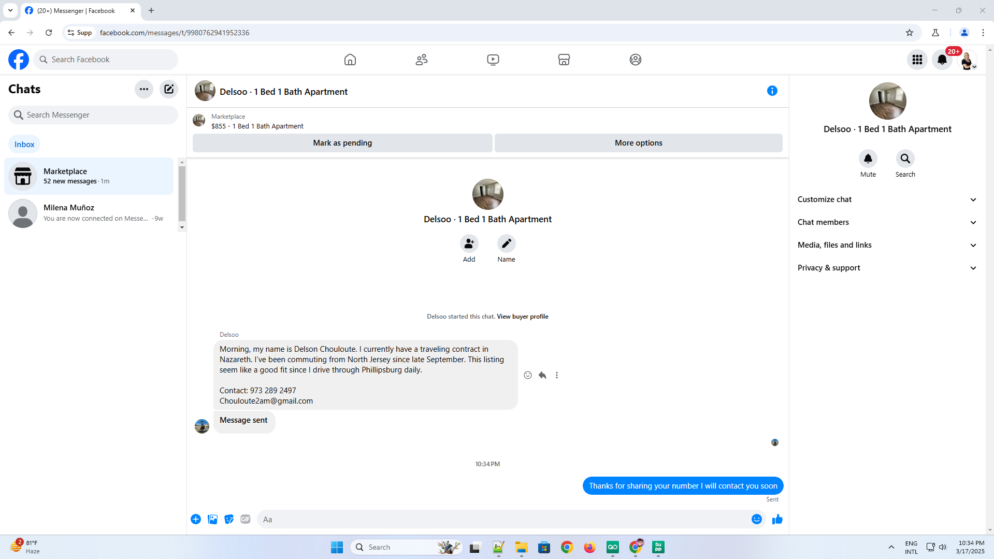Open more actions for Delsoo's message
The height and width of the screenshot is (559, 994).
(557, 375)
